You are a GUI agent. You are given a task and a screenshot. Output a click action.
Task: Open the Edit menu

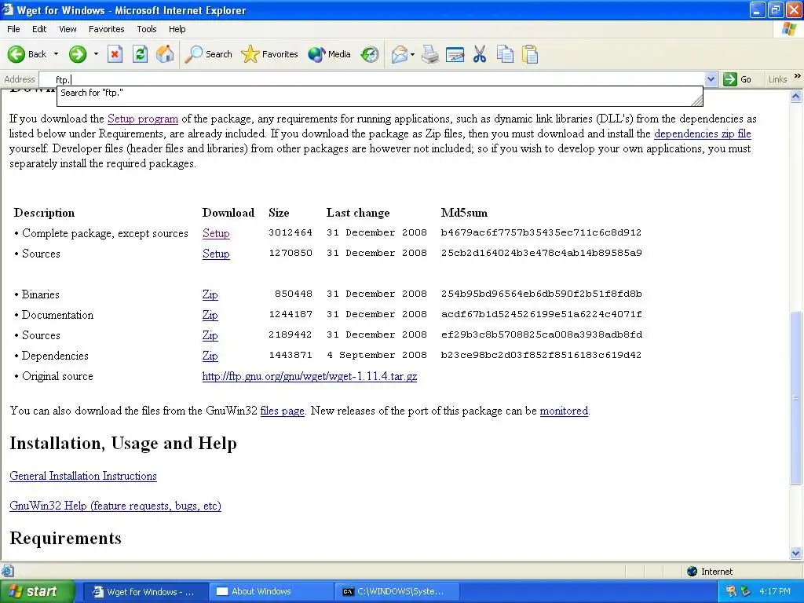click(39, 29)
